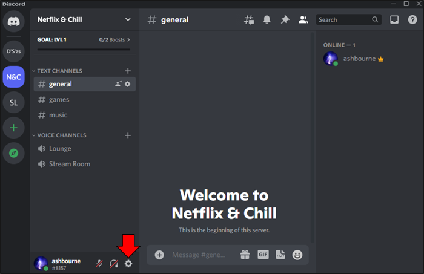424x274 pixels.
Task: Open ashbourne profile in member list
Action: click(x=359, y=59)
